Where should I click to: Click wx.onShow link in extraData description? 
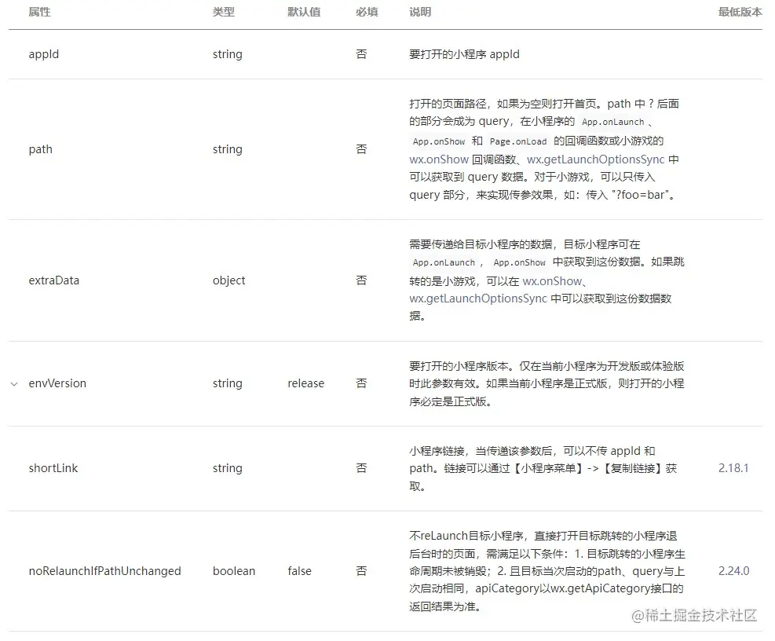[553, 280]
